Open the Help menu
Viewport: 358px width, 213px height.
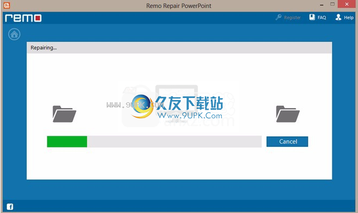tap(344, 18)
